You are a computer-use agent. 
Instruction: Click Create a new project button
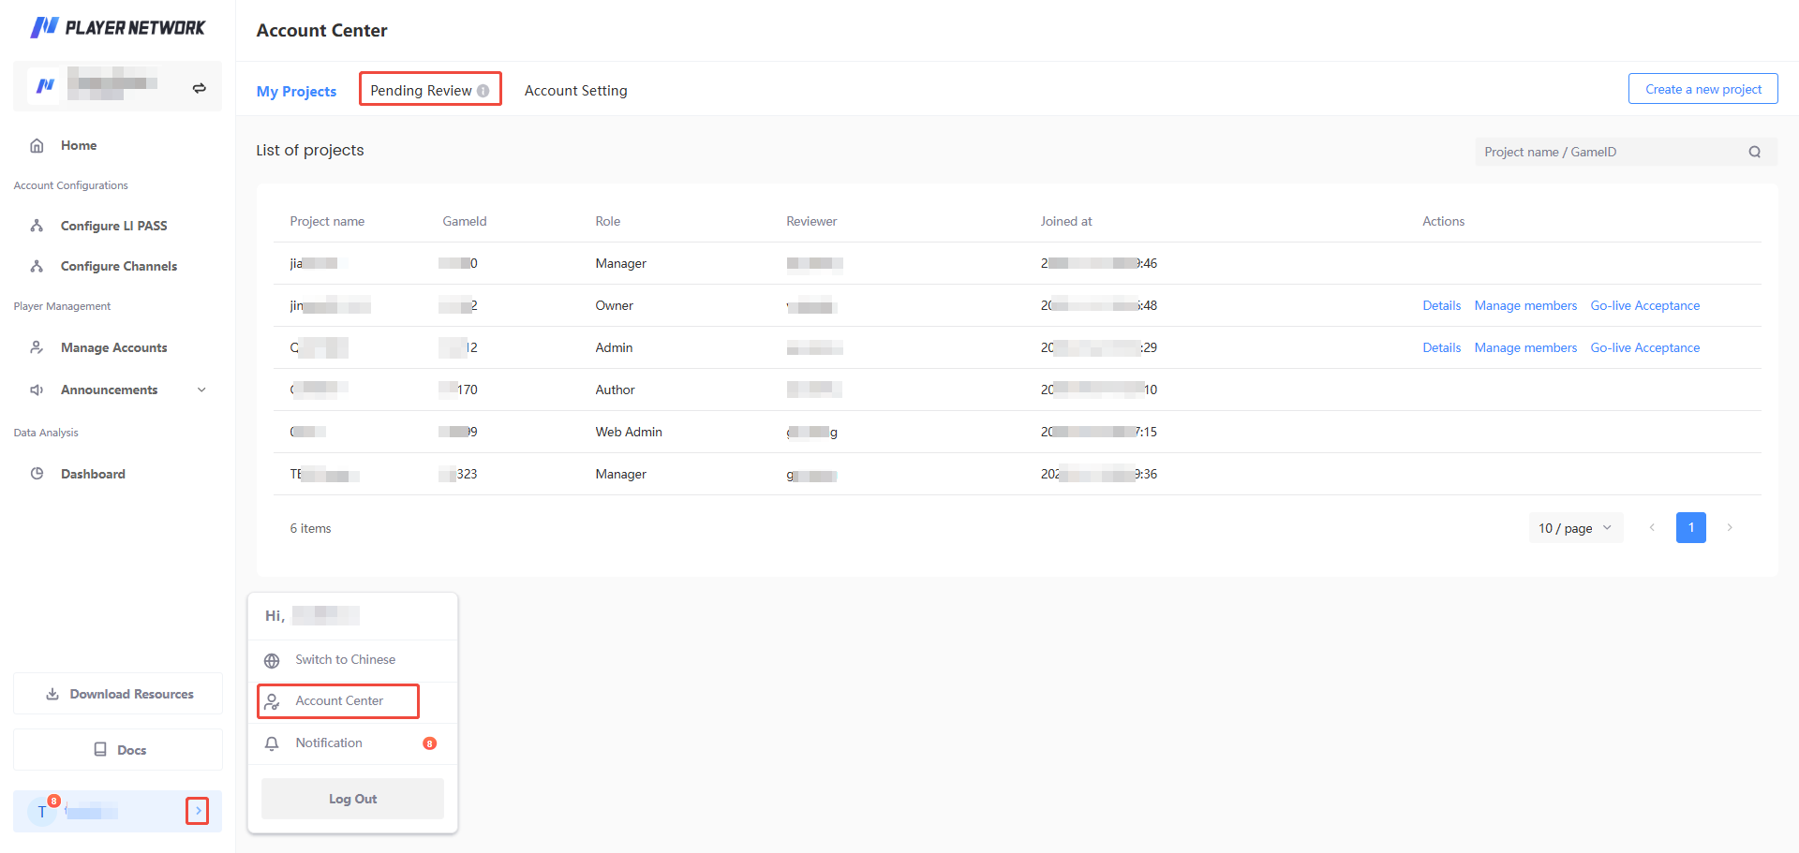pos(1702,89)
